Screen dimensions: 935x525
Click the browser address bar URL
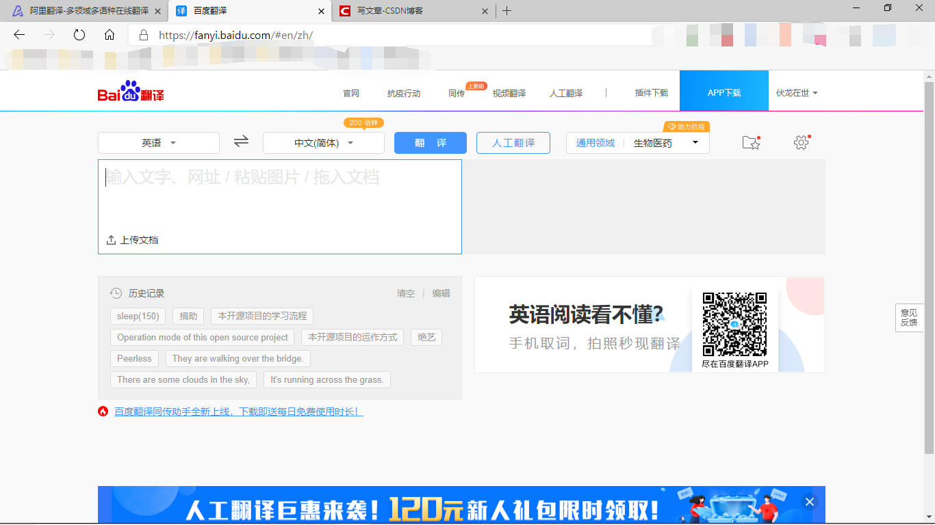(x=235, y=35)
